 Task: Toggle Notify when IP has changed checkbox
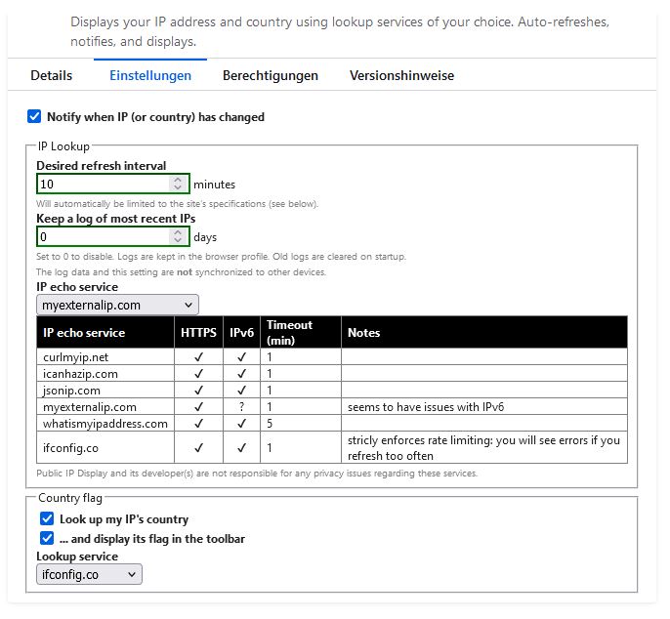35,117
